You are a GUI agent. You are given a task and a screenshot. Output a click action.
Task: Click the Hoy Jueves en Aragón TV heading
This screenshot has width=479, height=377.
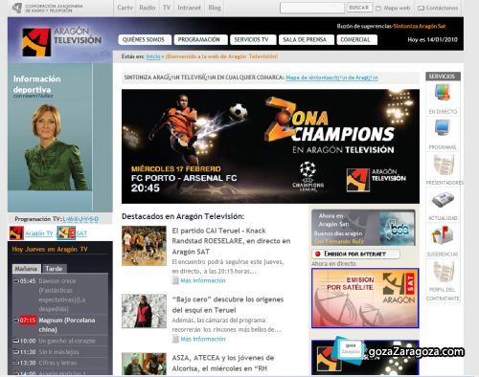pyautogui.click(x=50, y=249)
